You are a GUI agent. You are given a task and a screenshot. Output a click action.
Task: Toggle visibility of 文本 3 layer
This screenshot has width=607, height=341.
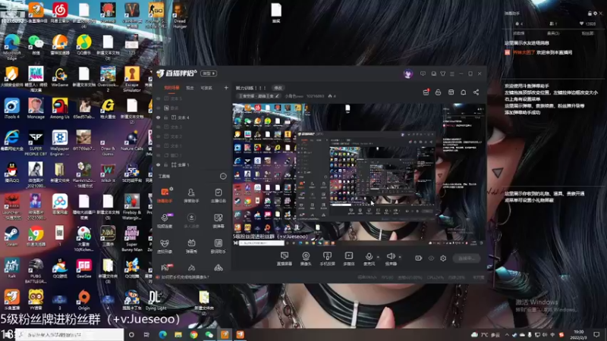tap(158, 127)
